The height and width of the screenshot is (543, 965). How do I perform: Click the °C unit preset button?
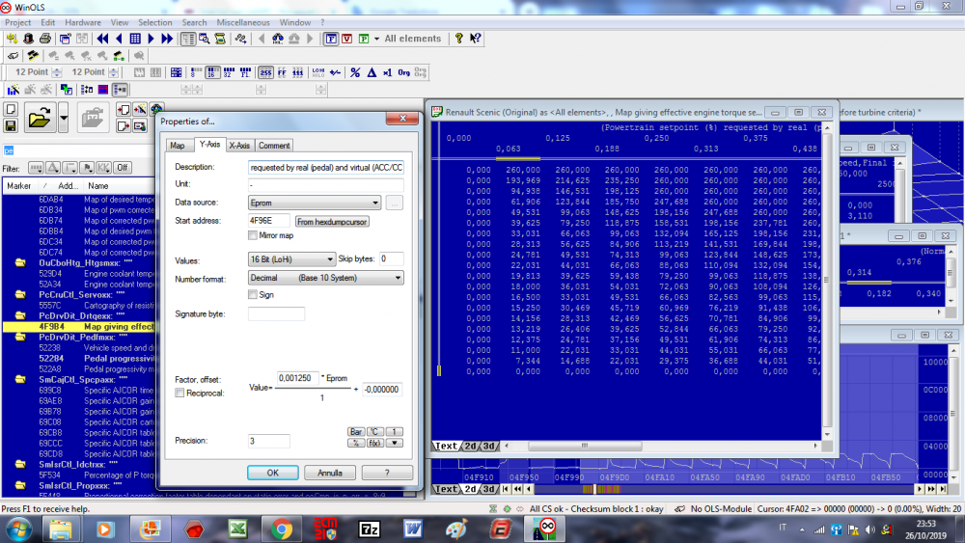(x=374, y=432)
